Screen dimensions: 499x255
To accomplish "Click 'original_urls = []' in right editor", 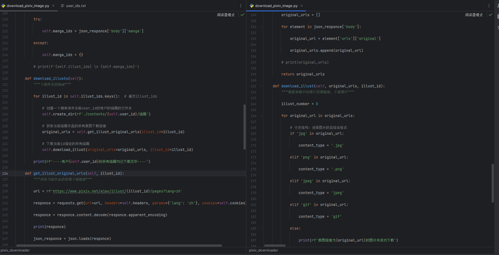I will (x=301, y=15).
